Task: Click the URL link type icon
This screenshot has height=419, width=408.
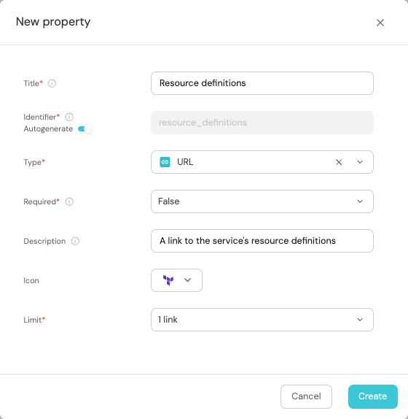Action: [165, 162]
